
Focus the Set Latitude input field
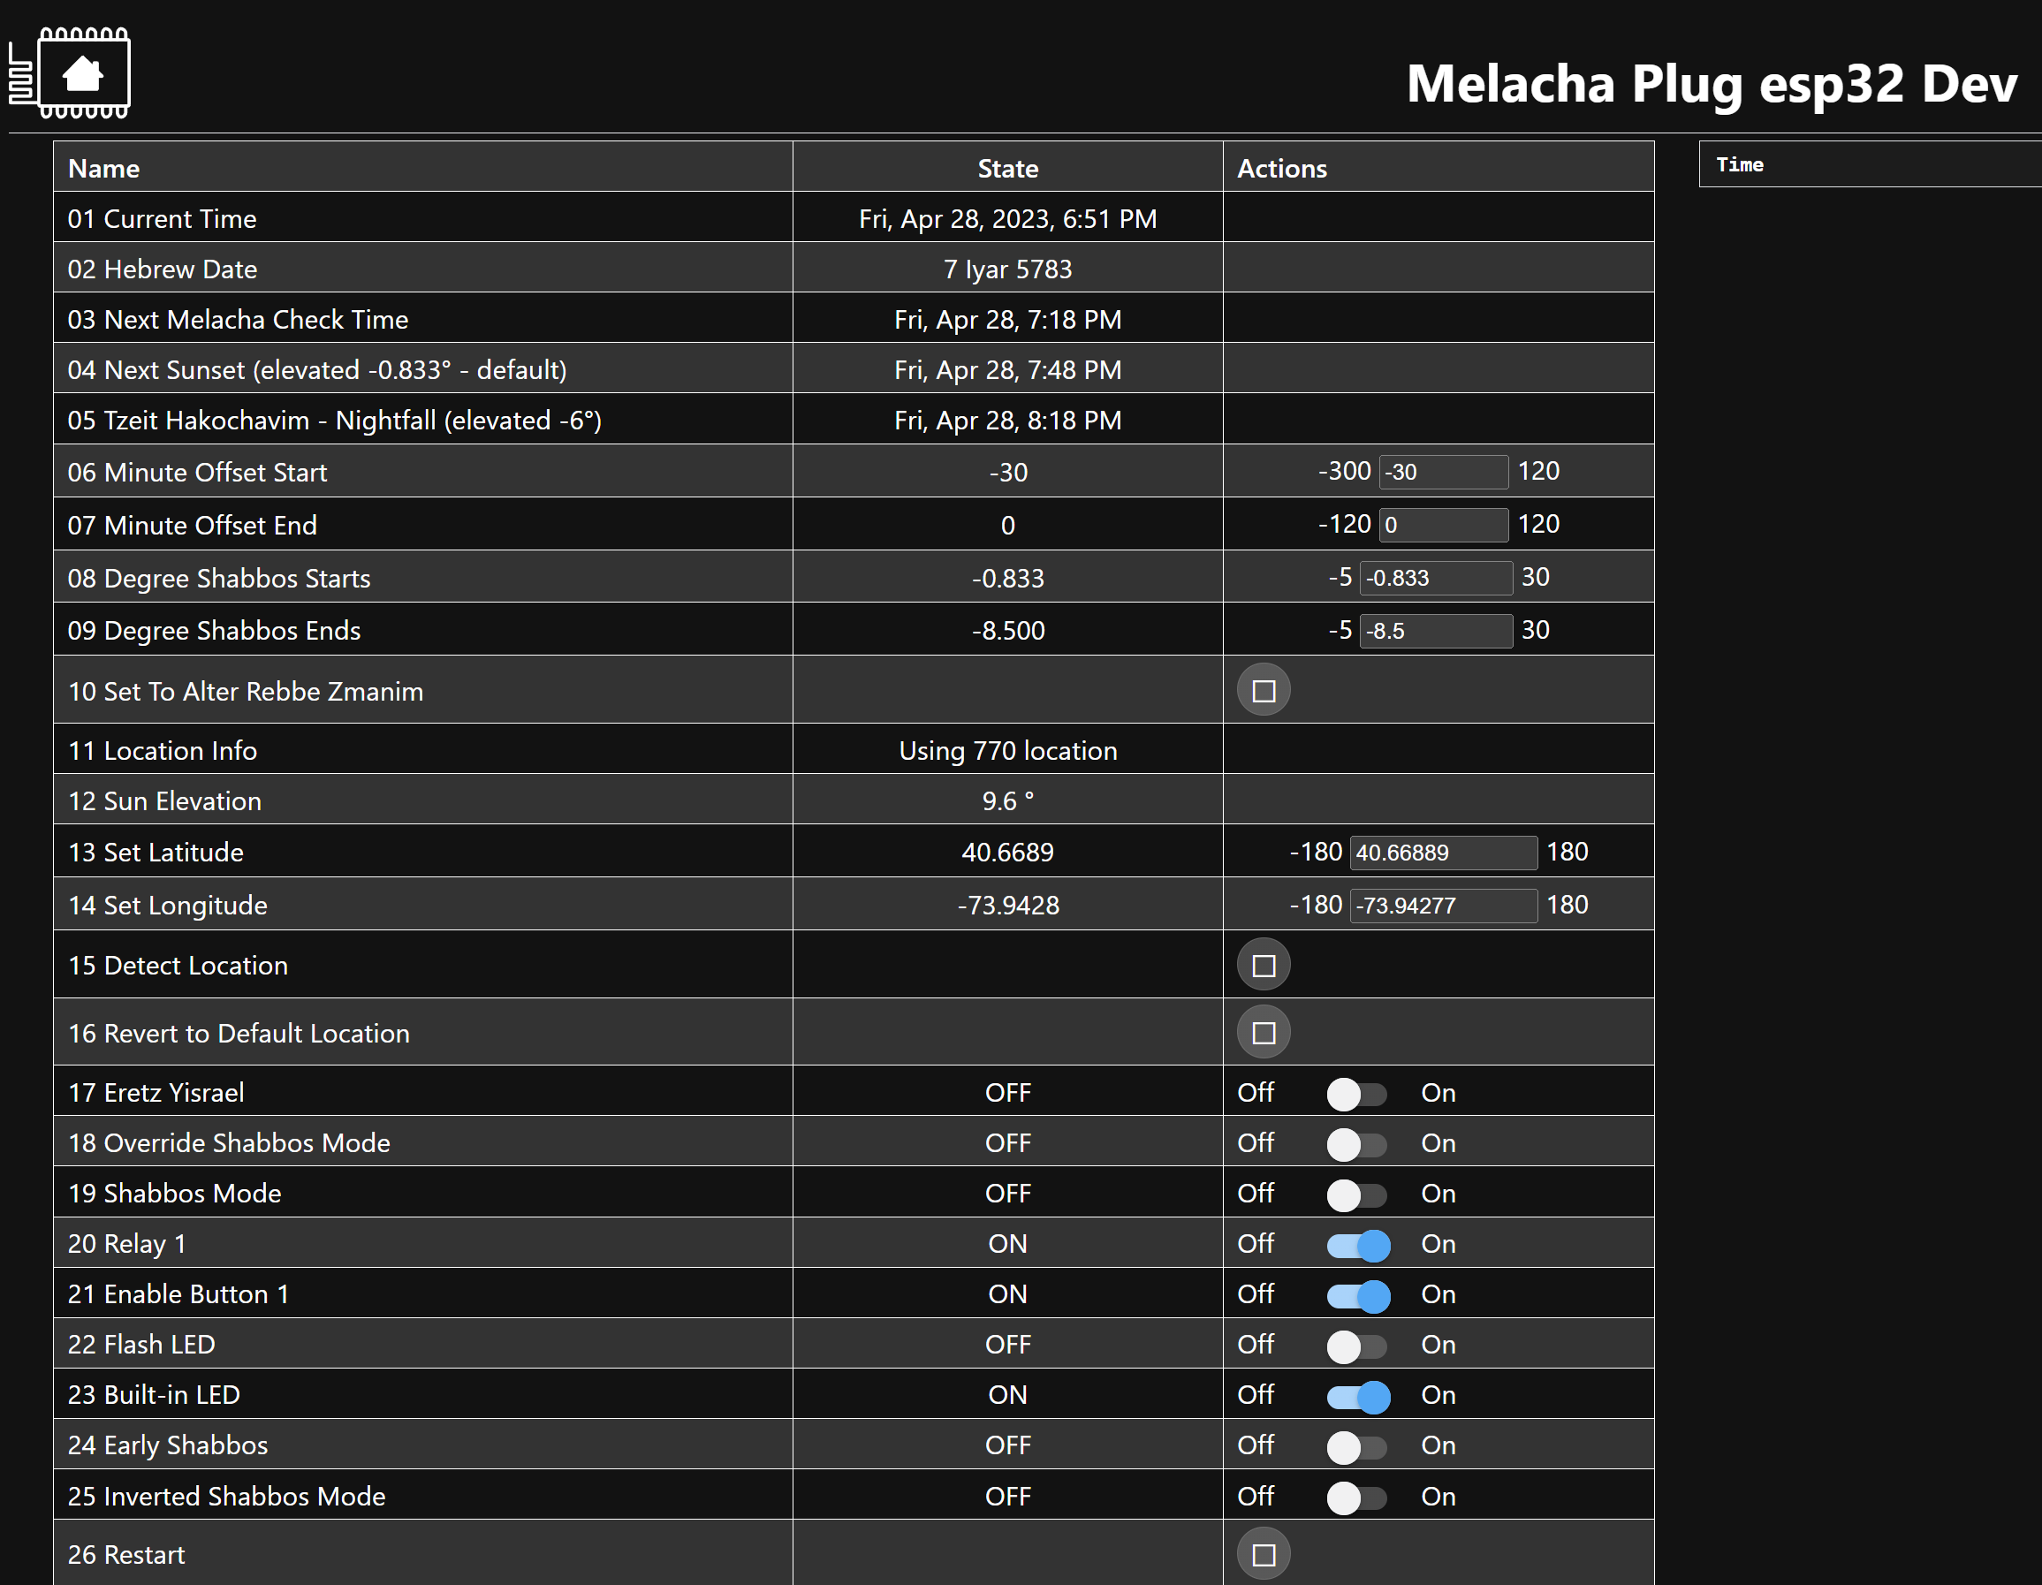coord(1444,852)
